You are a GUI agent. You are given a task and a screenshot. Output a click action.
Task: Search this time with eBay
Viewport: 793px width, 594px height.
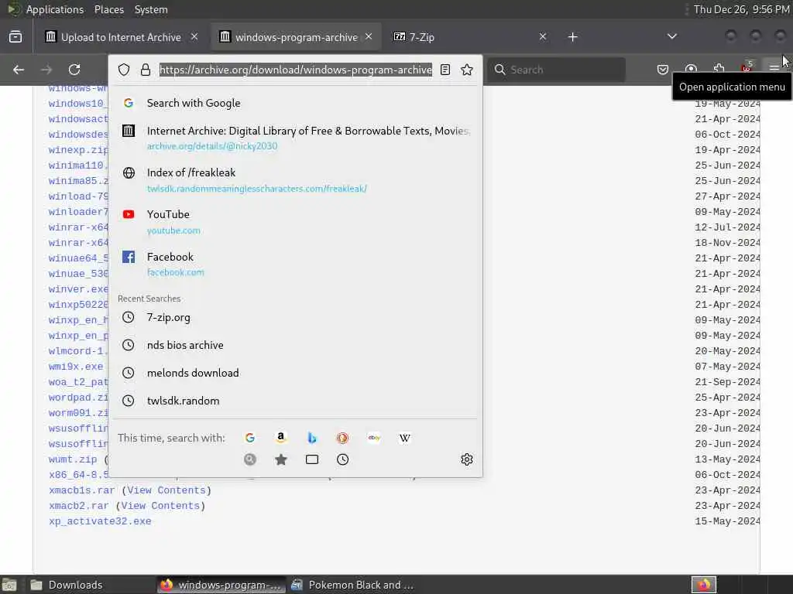(x=374, y=438)
